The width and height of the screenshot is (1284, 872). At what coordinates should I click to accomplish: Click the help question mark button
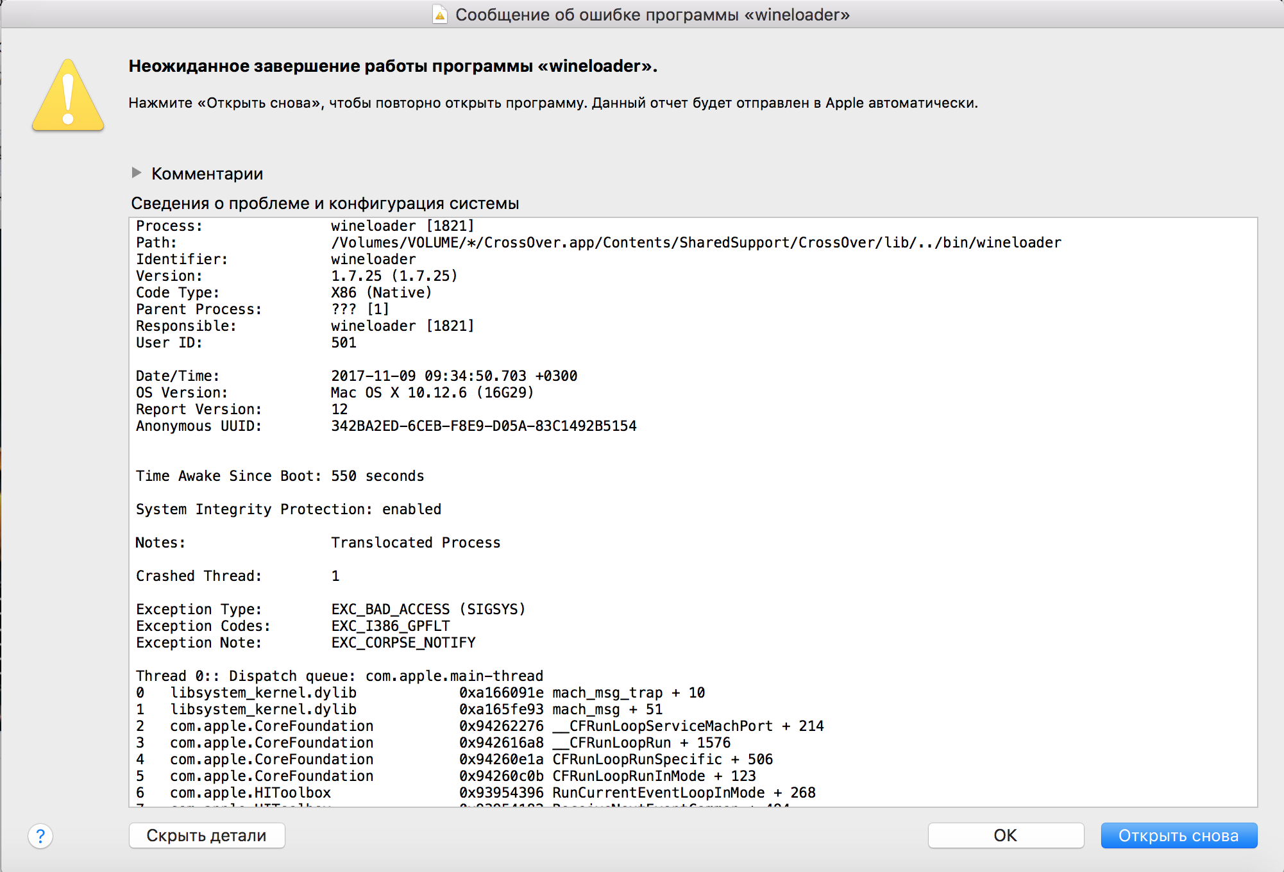tap(40, 836)
